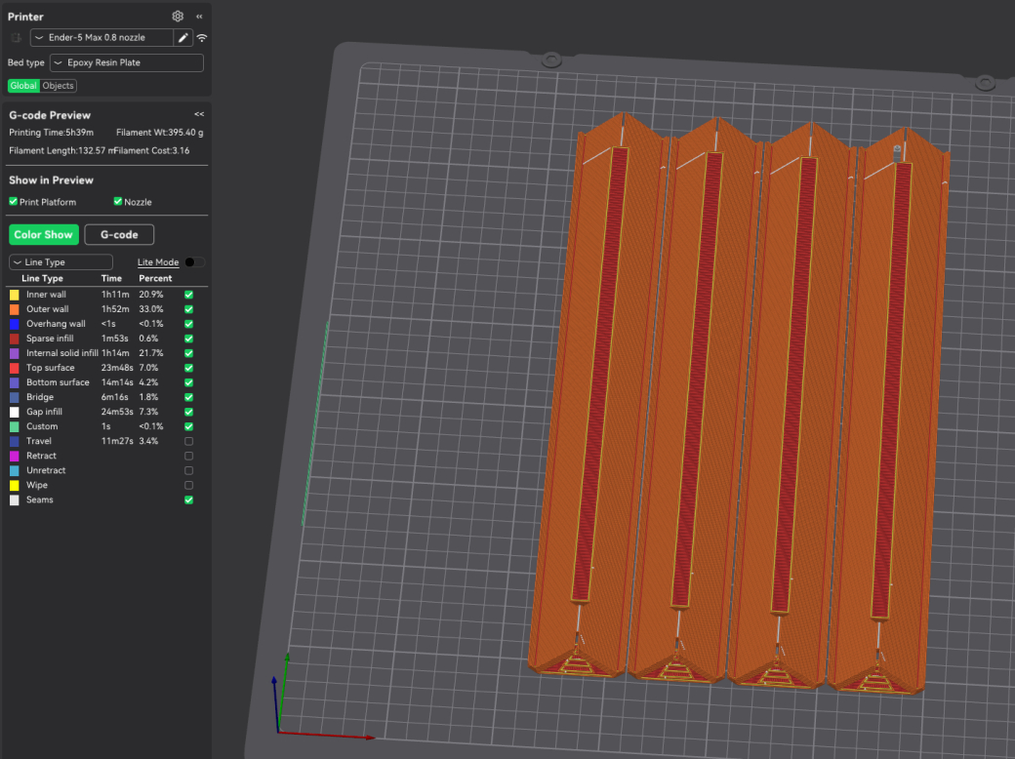The height and width of the screenshot is (759, 1015).
Task: Uncheck the Print Platform checkbox
Action: (x=14, y=202)
